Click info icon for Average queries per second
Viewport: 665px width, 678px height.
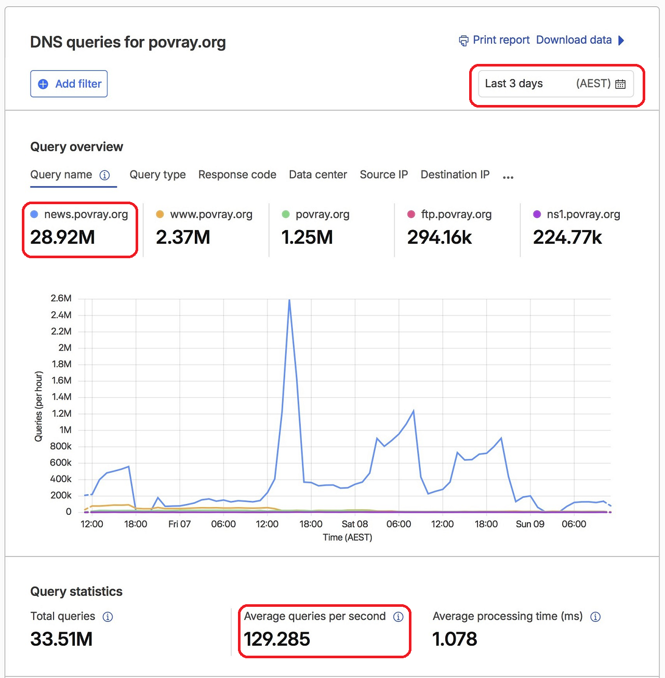[398, 617]
